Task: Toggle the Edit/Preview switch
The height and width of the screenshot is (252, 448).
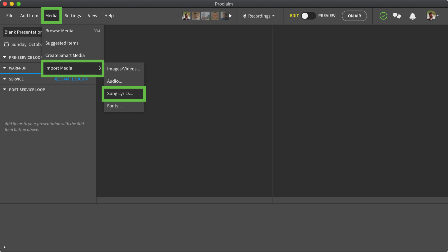Action: [x=308, y=16]
